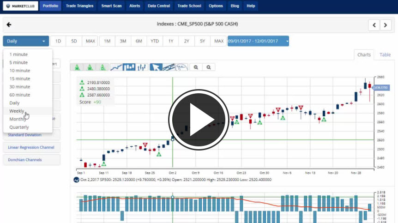This screenshot has width=398, height=223.
Task: Toggle the Monthly trade triangle icon
Action: [77, 67]
